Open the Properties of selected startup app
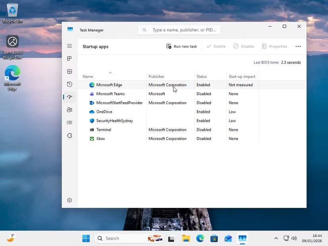 (x=274, y=46)
